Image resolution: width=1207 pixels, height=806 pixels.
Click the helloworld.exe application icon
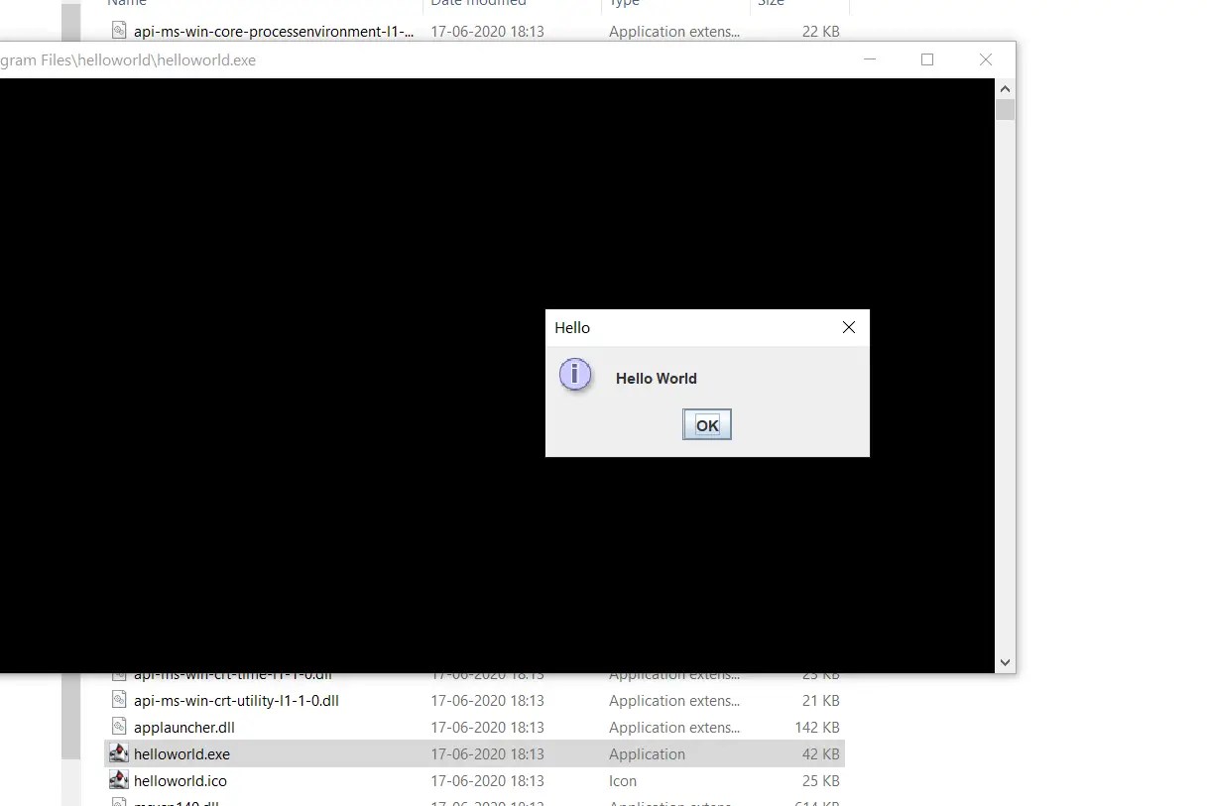119,753
